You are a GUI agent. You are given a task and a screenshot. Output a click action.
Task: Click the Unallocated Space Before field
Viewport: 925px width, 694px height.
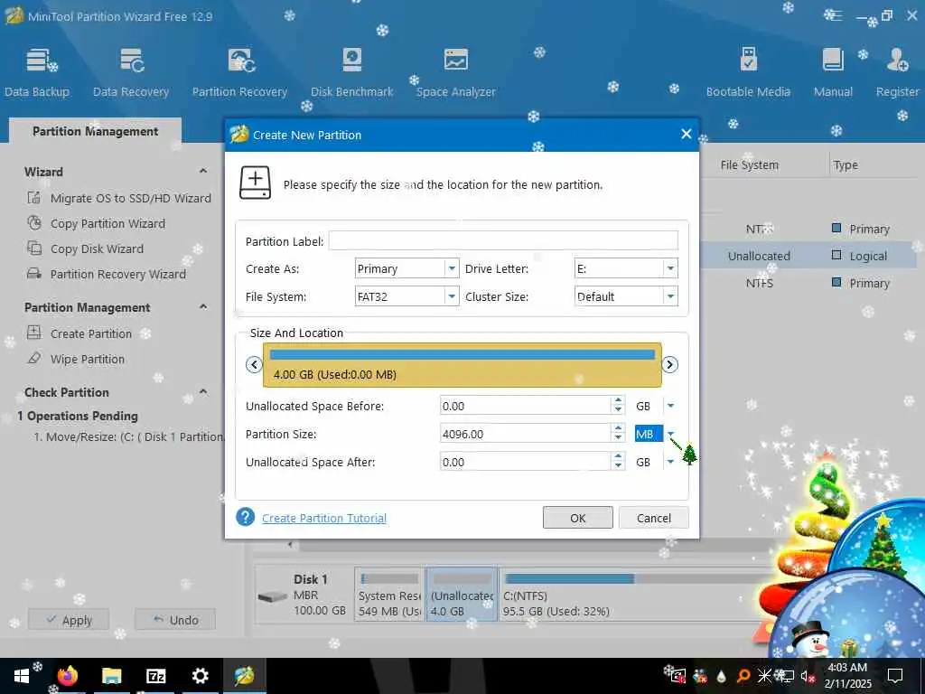525,406
